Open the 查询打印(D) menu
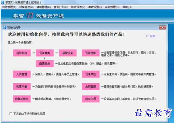This screenshot has height=123, width=174. click(61, 7)
